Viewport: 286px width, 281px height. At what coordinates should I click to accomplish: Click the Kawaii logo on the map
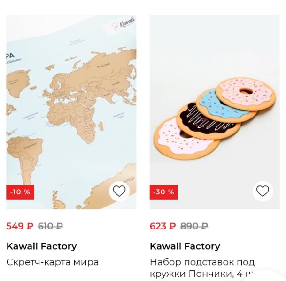pyautogui.click(x=124, y=24)
